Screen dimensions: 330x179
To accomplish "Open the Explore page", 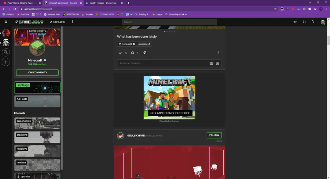I will point(58,22).
